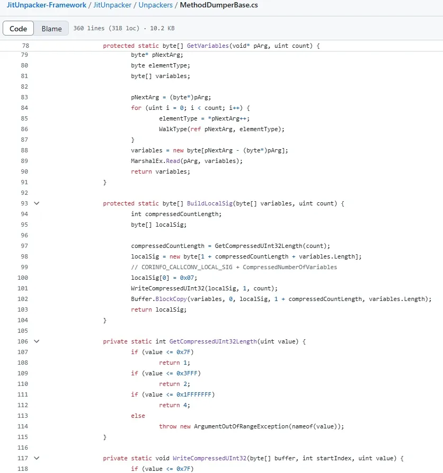Click the ArgumentOutOfRangeException throw statement
The height and width of the screenshot is (473, 443).
(x=252, y=426)
